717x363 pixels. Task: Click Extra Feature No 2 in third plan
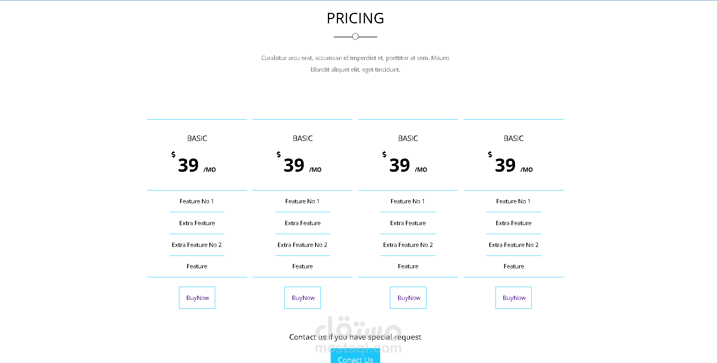point(408,245)
